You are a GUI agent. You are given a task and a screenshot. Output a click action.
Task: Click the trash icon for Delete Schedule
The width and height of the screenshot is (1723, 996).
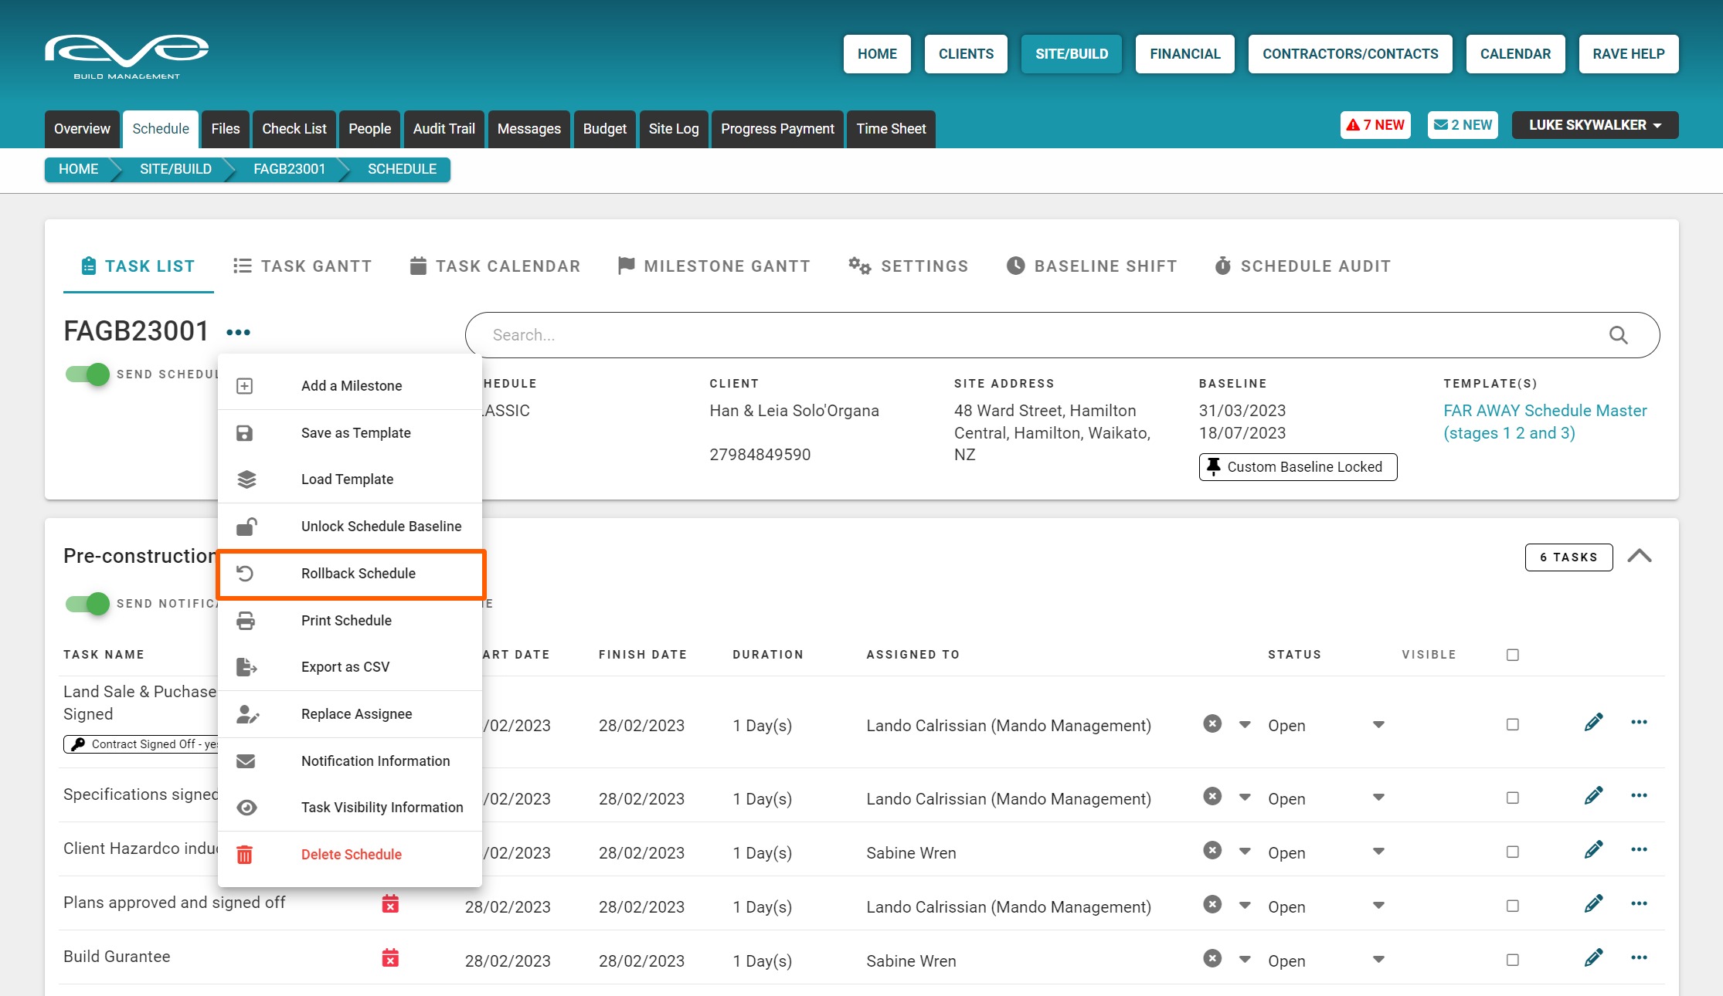[245, 855]
